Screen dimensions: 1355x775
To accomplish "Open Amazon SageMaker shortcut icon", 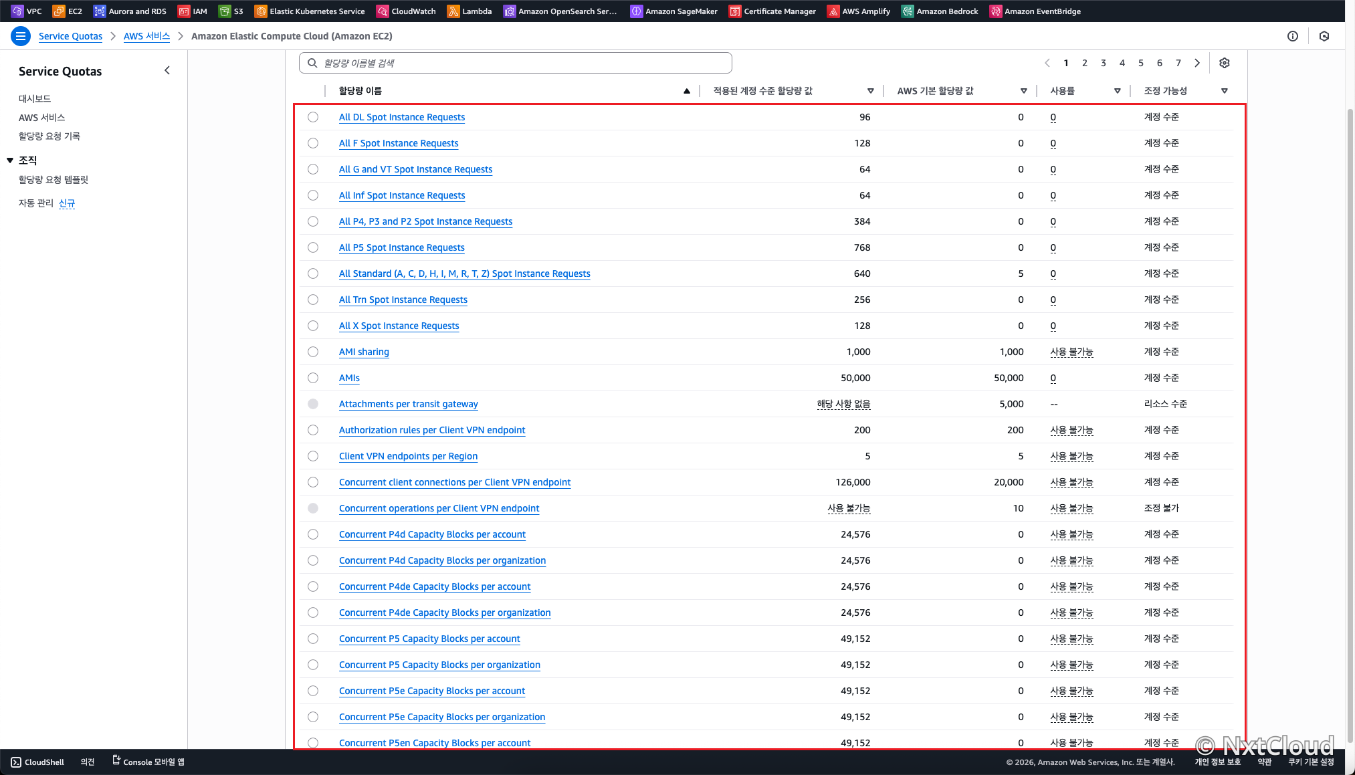I will [x=637, y=11].
